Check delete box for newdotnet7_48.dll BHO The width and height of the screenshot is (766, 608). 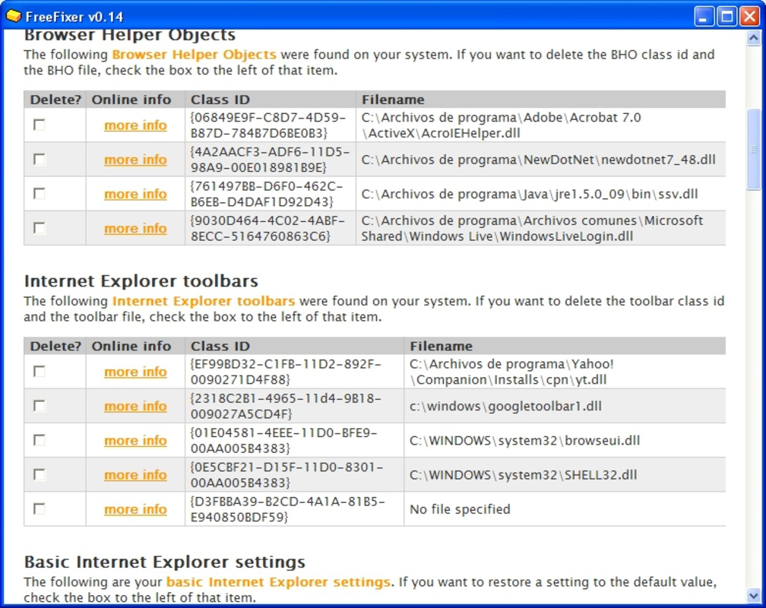click(x=39, y=160)
